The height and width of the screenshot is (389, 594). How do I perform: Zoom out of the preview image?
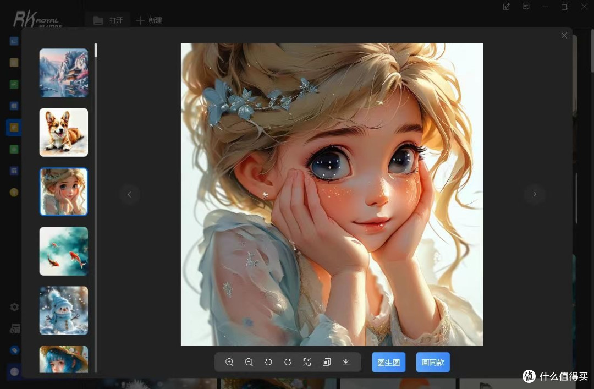pyautogui.click(x=249, y=362)
